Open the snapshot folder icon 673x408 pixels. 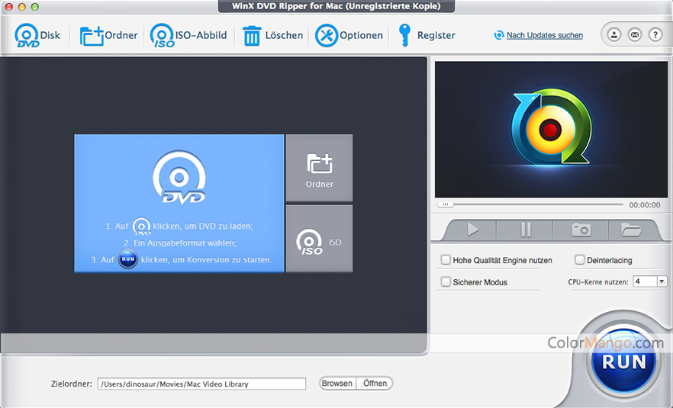click(631, 230)
